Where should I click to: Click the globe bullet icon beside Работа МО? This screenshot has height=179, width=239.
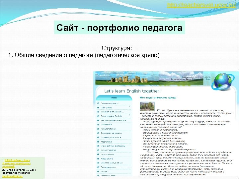pyautogui.click(x=98, y=125)
